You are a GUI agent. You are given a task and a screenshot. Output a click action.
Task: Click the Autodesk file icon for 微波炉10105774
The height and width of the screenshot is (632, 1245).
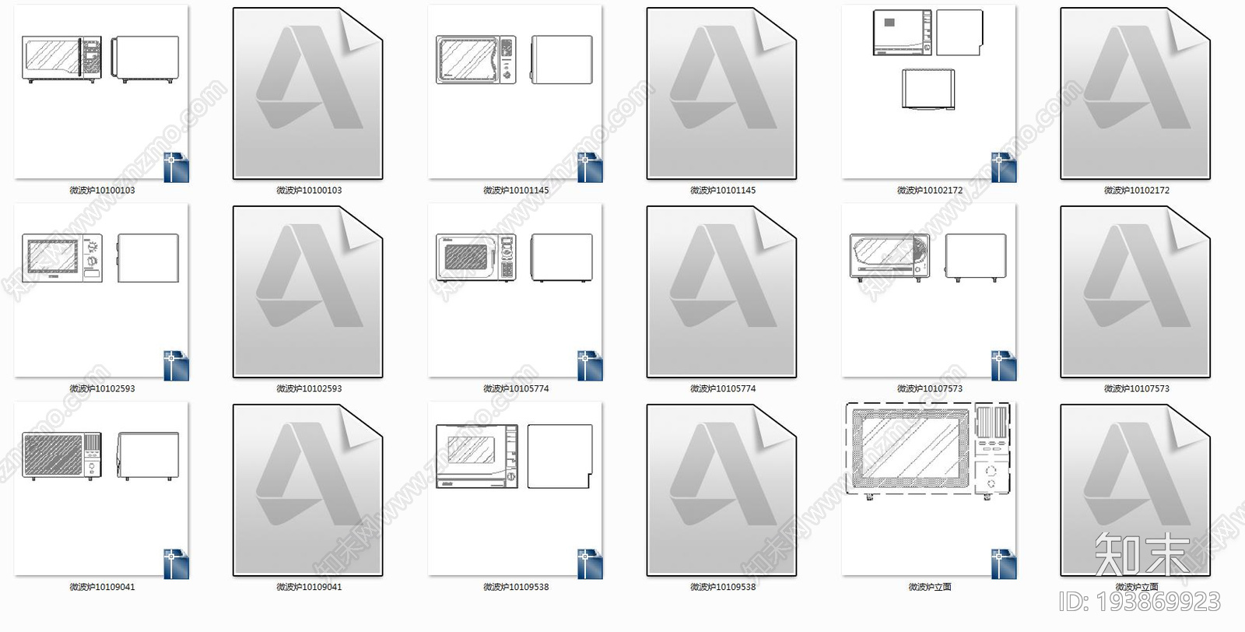click(722, 292)
